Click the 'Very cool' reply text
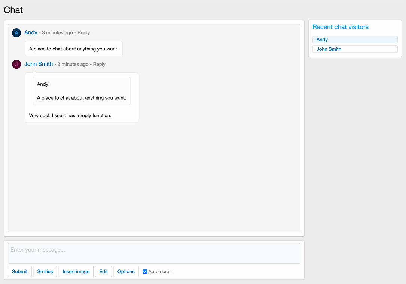Image resolution: width=406 pixels, height=284 pixels. click(x=70, y=116)
